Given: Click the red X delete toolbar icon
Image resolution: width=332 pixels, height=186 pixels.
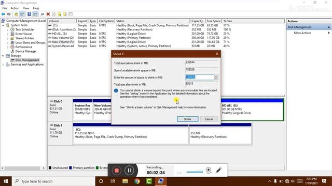Looking at the screenshot, I should pos(48,14).
